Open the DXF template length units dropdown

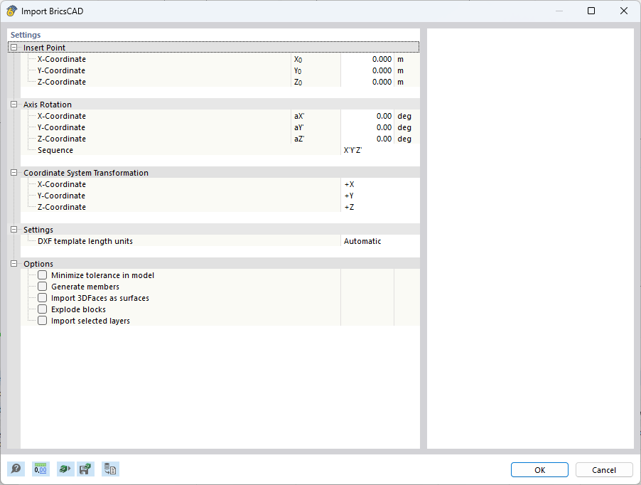[x=377, y=241]
